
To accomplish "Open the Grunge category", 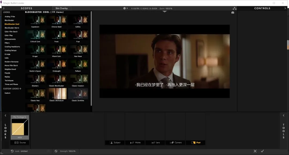I will click(7, 54).
